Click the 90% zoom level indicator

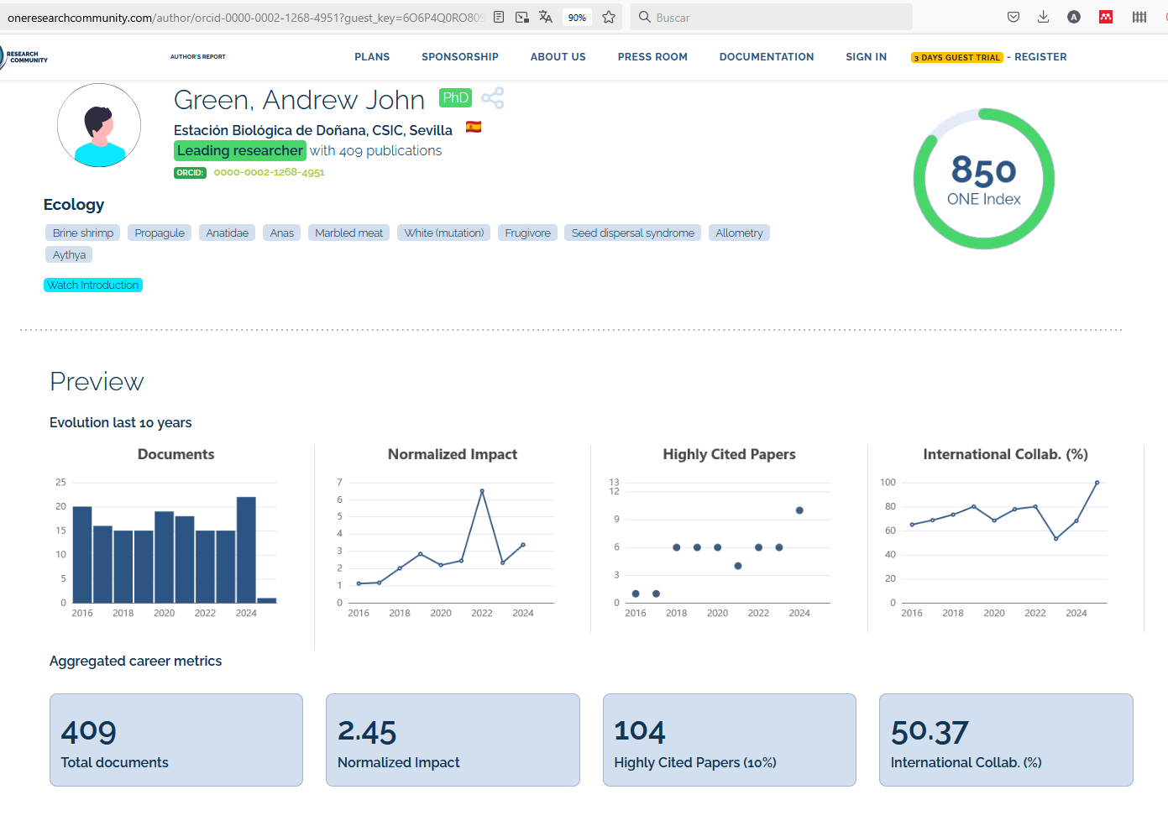577,18
